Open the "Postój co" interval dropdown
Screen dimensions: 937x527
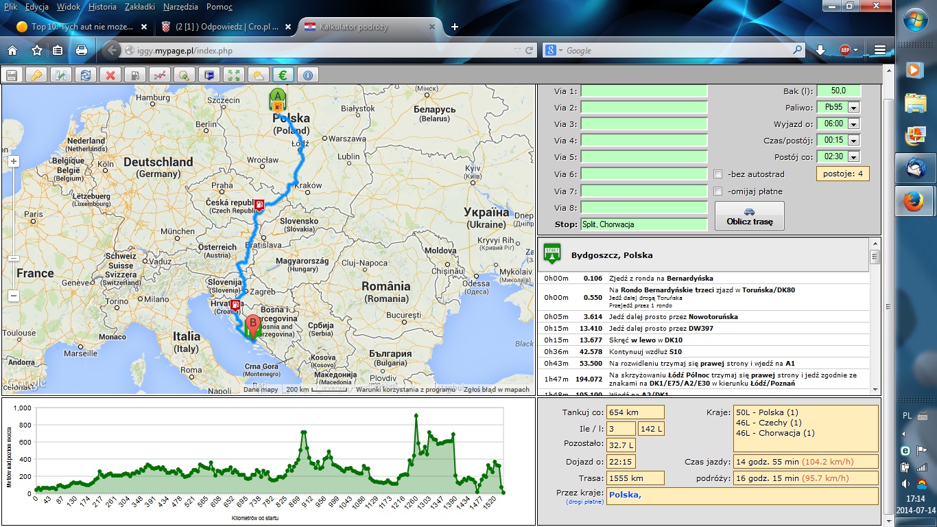(853, 156)
